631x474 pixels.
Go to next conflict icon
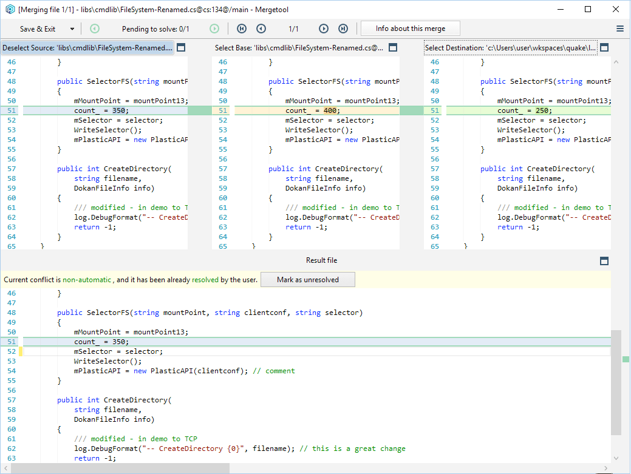(x=324, y=29)
